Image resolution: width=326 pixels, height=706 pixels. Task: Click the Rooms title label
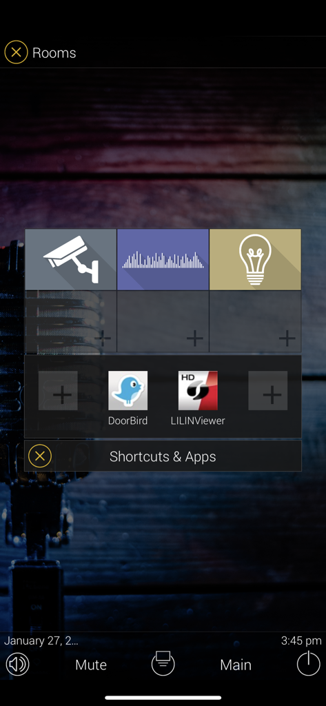(54, 52)
